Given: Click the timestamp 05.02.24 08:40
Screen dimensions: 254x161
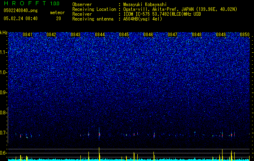Looking at the screenshot, I should pyautogui.click(x=21, y=19).
